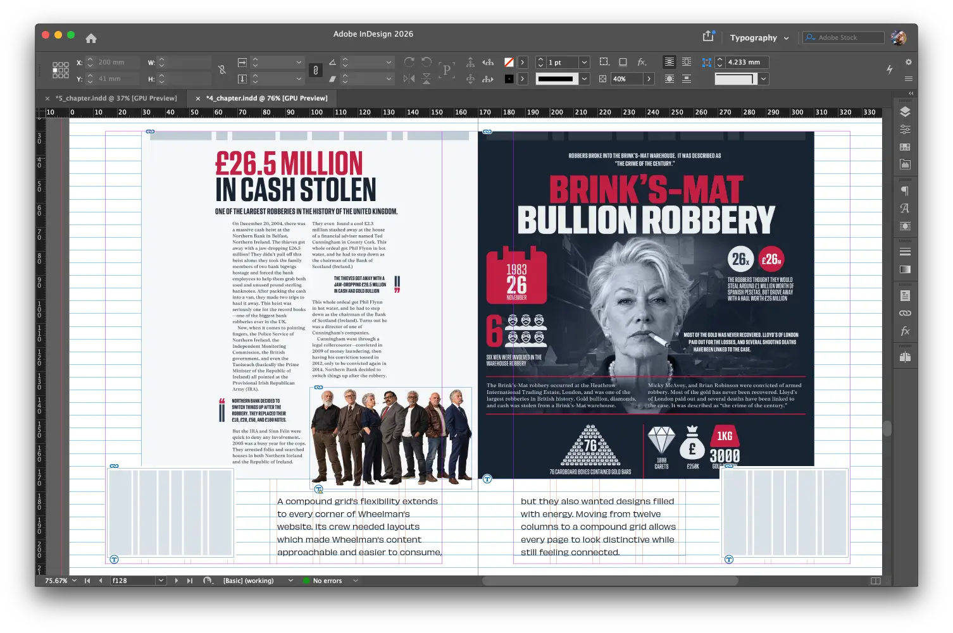
Task: Open the Stroke panel icon
Action: coord(905,252)
